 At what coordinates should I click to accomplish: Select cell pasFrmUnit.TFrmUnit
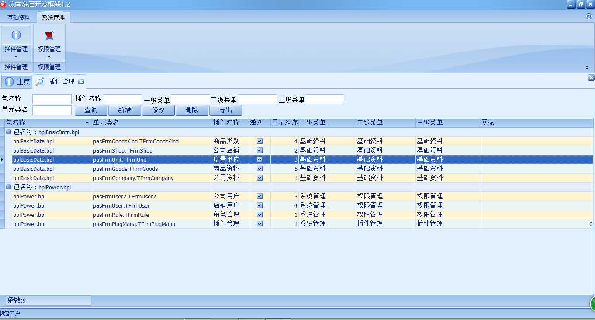152,160
